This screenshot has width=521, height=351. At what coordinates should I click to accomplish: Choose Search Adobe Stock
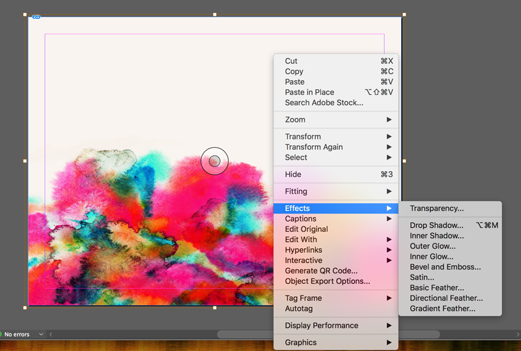point(324,103)
